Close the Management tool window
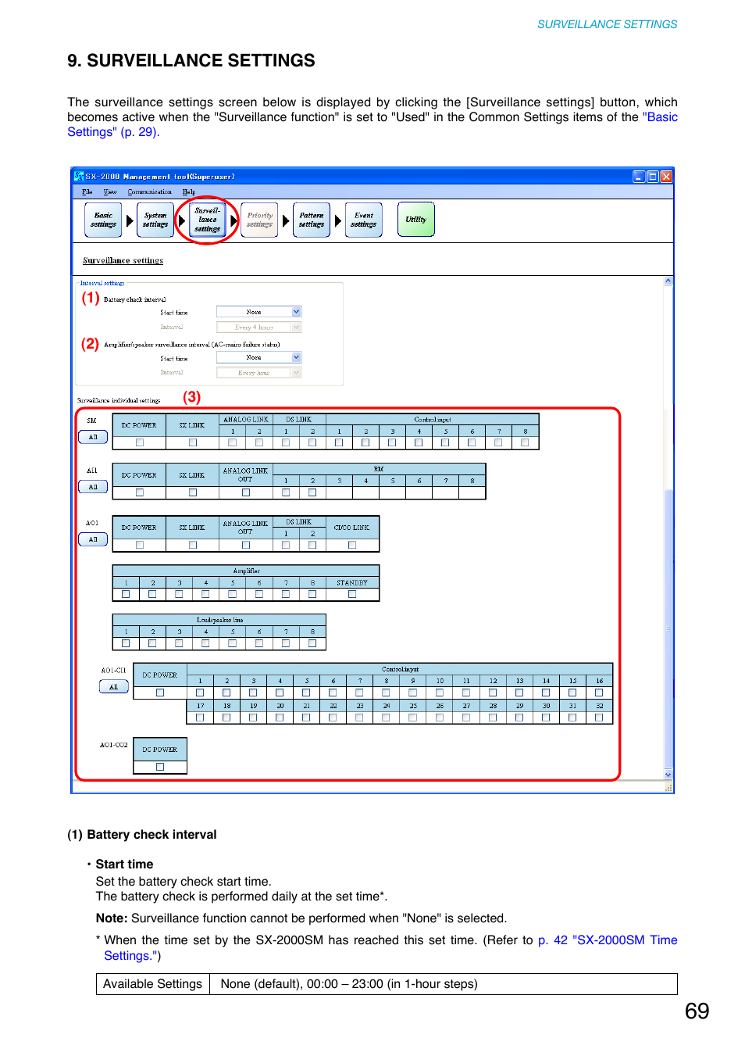 (666, 177)
